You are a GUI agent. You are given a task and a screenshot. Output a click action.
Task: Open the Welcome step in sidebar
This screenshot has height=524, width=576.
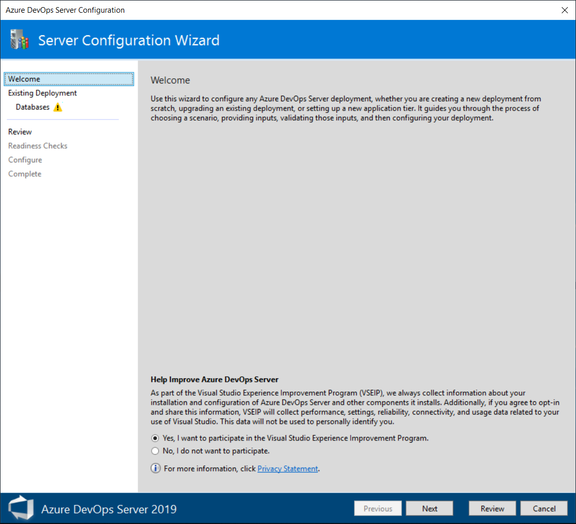[69, 79]
